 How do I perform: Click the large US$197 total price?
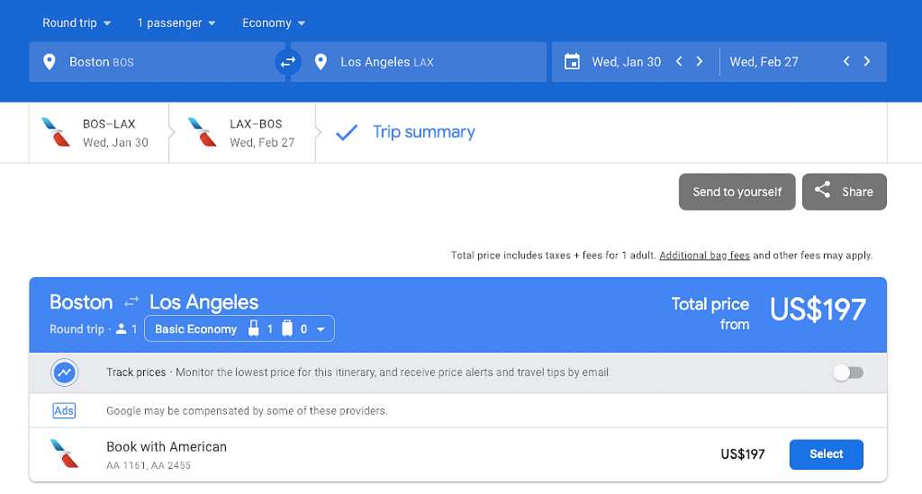click(818, 309)
